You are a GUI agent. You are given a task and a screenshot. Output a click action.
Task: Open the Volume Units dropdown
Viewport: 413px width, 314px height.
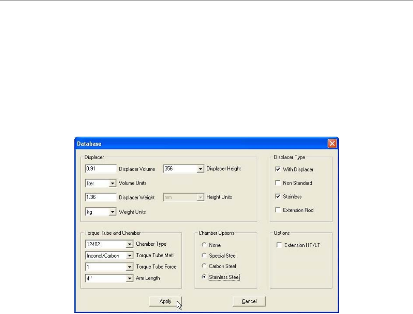click(112, 183)
